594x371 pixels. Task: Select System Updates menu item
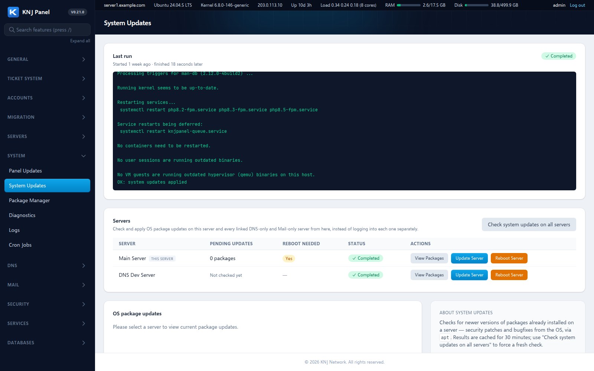click(48, 185)
